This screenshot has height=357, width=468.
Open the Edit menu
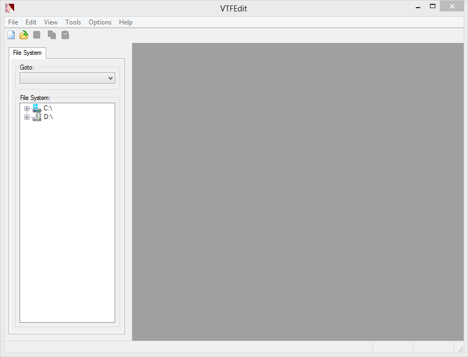point(31,22)
